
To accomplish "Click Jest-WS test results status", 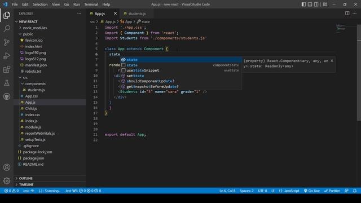I will (83, 191).
